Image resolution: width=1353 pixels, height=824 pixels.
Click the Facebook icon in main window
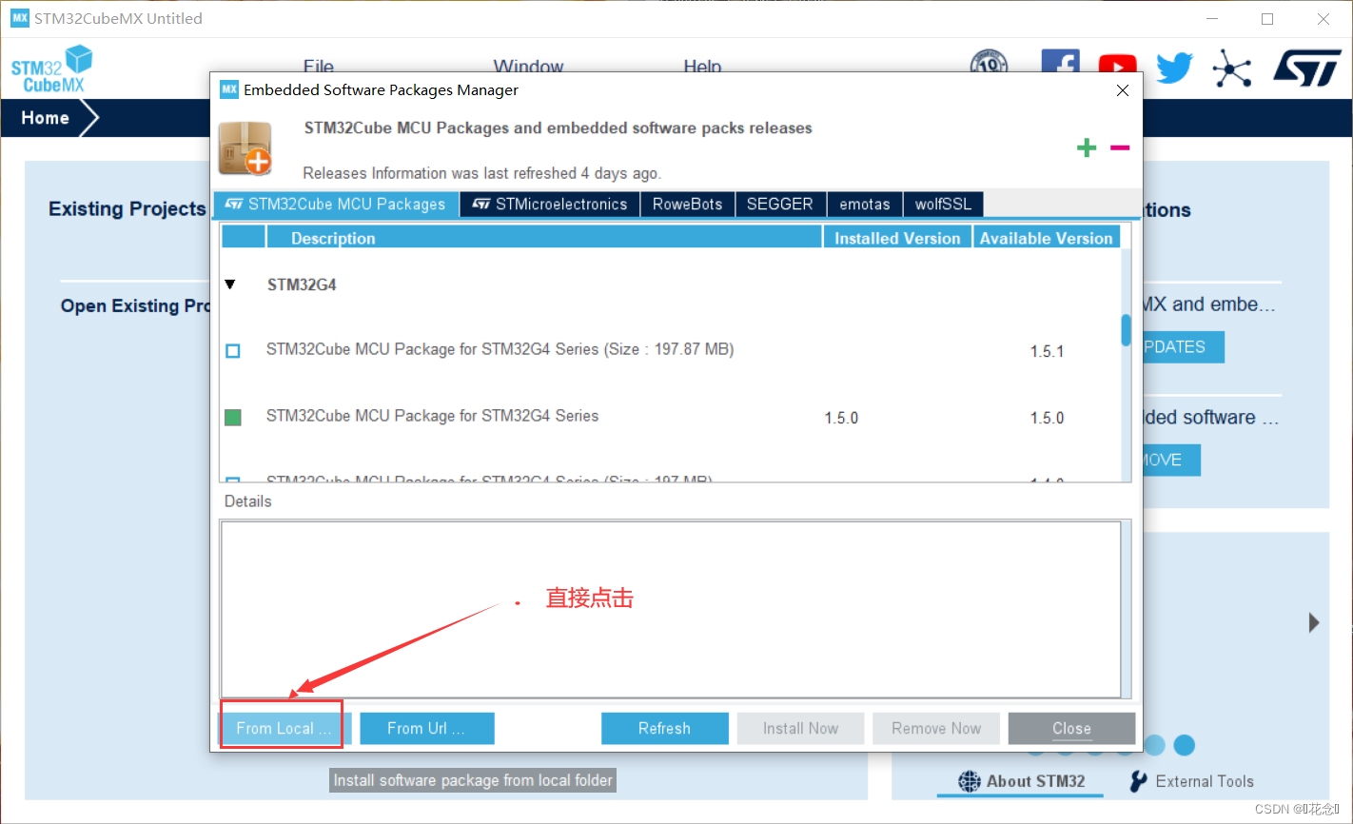pos(1060,62)
